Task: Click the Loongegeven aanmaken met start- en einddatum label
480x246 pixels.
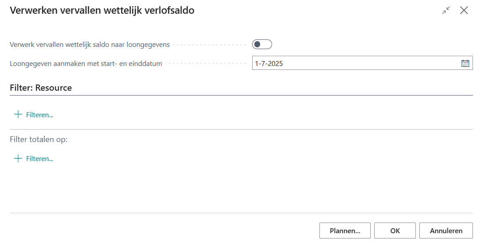Action: click(86, 63)
